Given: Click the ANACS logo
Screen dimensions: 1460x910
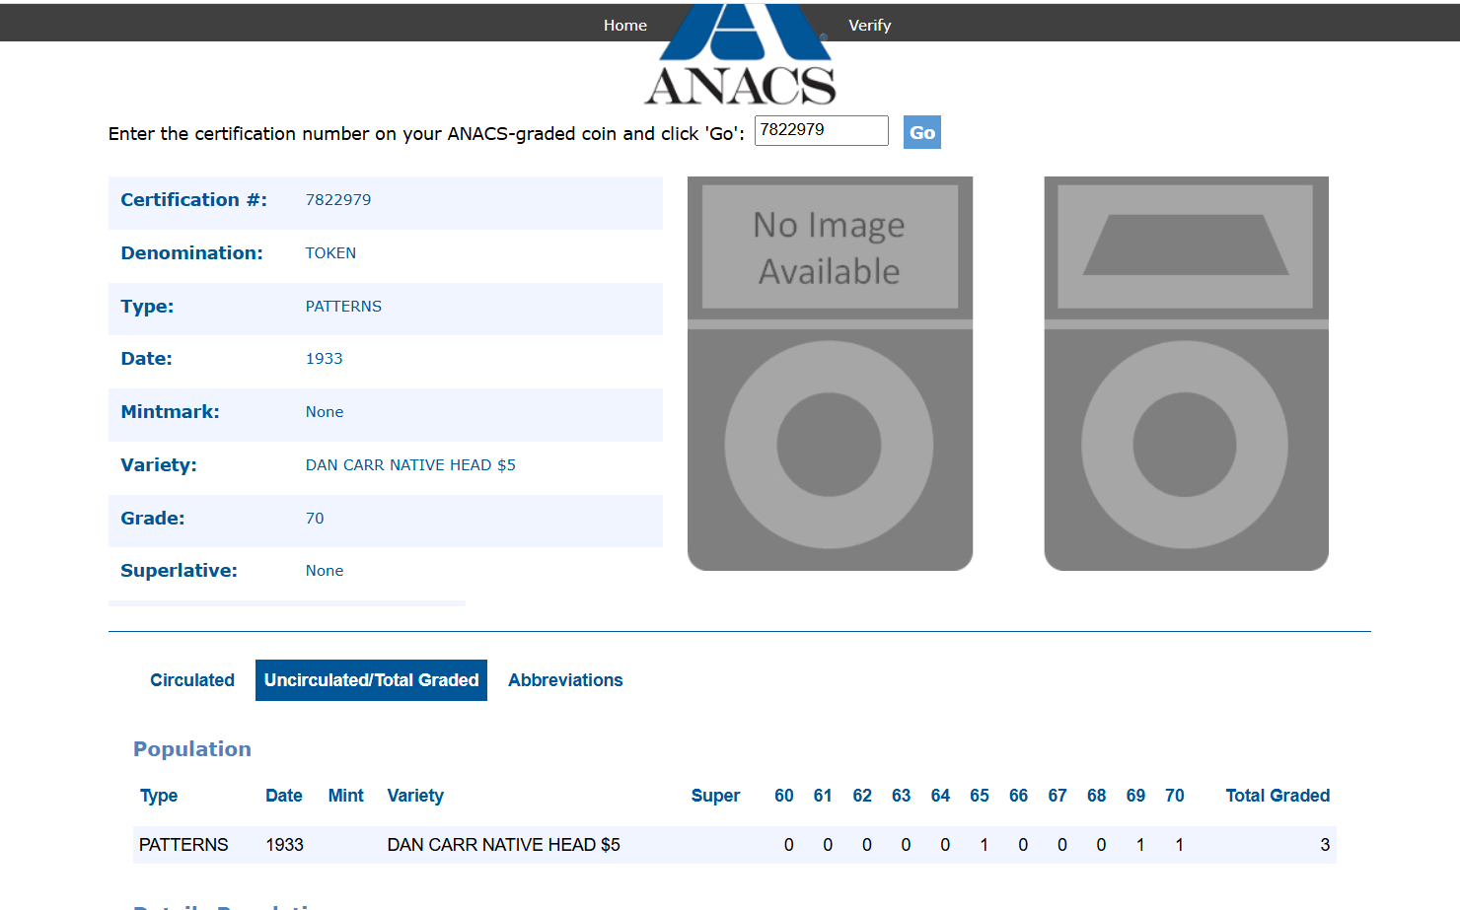Looking at the screenshot, I should point(741,54).
